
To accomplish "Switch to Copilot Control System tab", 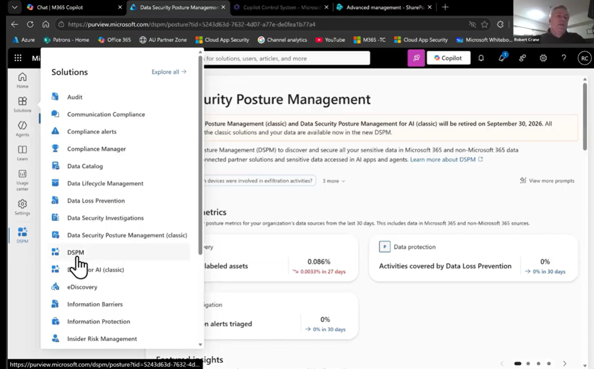I will pos(282,7).
